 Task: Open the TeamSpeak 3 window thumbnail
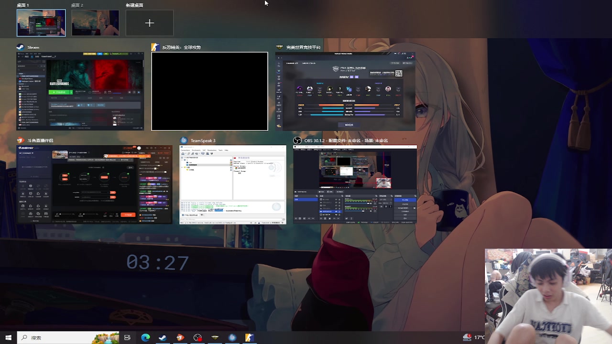(233, 184)
